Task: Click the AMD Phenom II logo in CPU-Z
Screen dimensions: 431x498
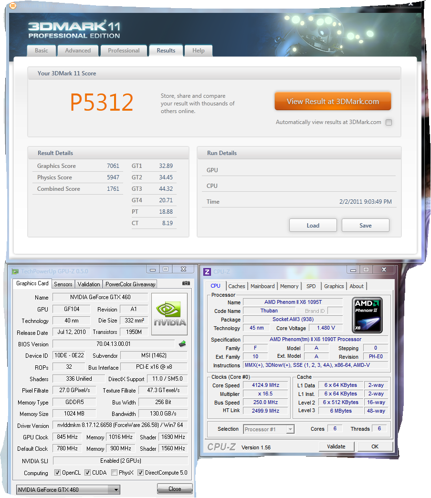Action: (367, 315)
